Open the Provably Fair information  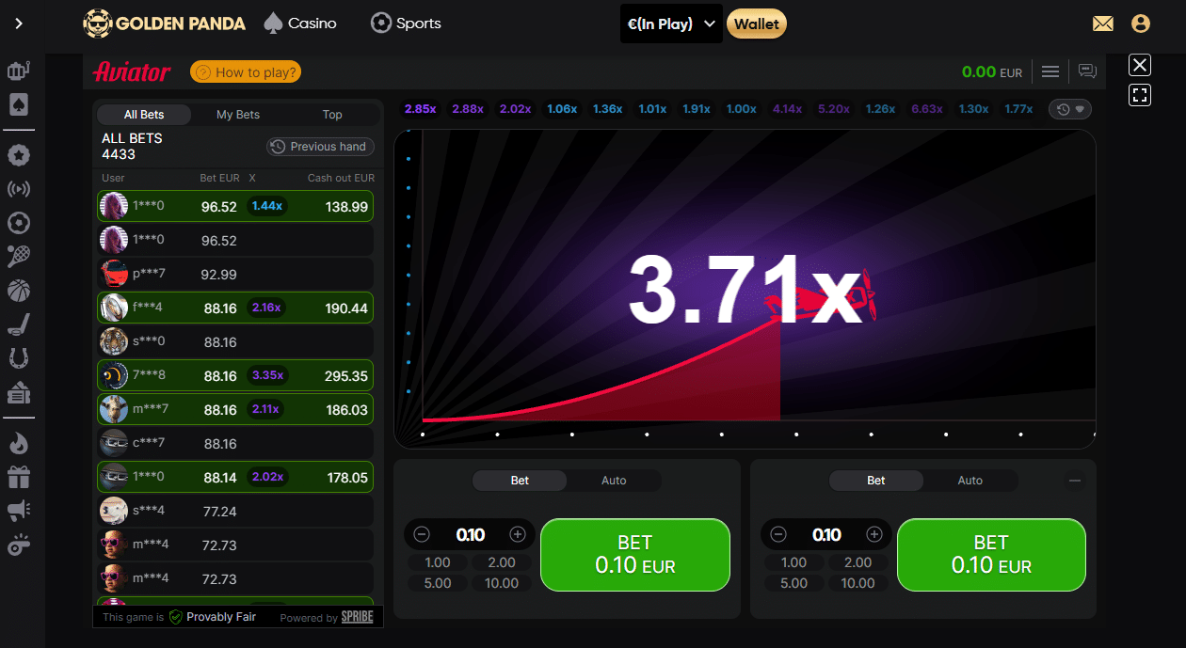click(x=213, y=617)
